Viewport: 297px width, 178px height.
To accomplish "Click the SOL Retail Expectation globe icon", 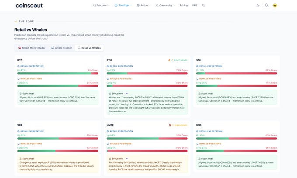I will point(197,66).
